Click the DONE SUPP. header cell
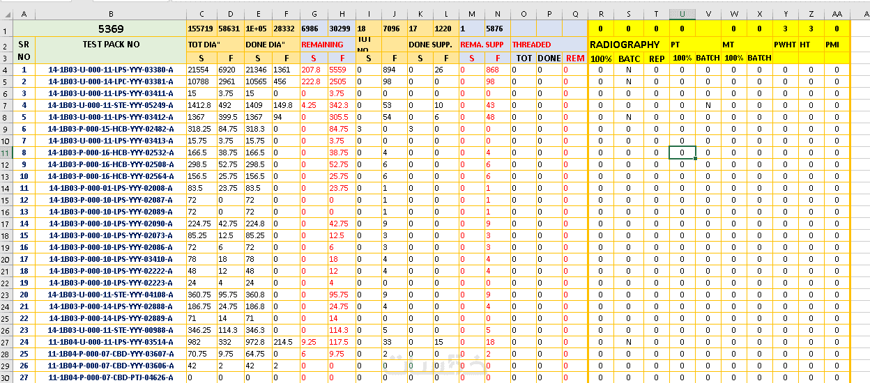The image size is (870, 383). point(434,45)
